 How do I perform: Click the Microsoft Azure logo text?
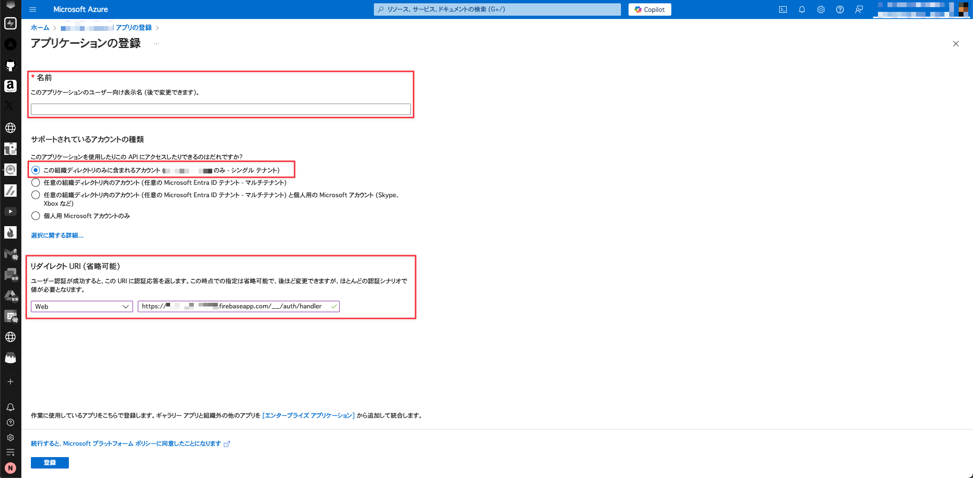pyautogui.click(x=81, y=10)
